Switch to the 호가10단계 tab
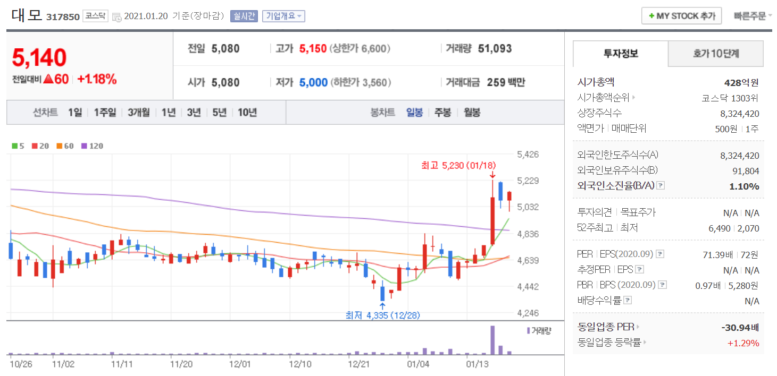This screenshot has height=376, width=777. 715,54
